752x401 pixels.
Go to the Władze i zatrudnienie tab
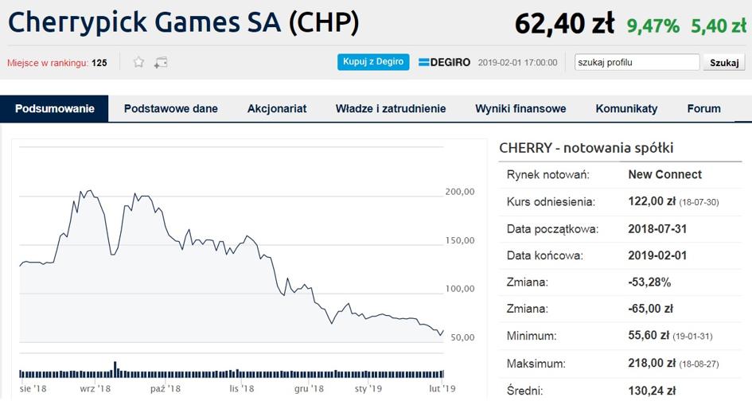(391, 109)
